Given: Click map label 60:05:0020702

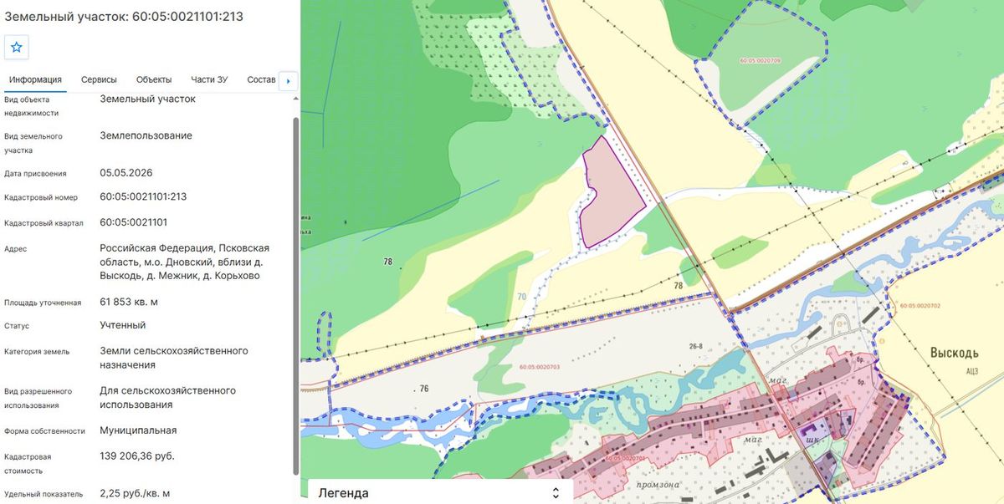Looking at the screenshot, I should (x=920, y=306).
